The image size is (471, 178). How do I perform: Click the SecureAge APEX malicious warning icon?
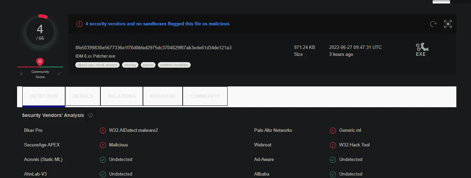click(103, 145)
